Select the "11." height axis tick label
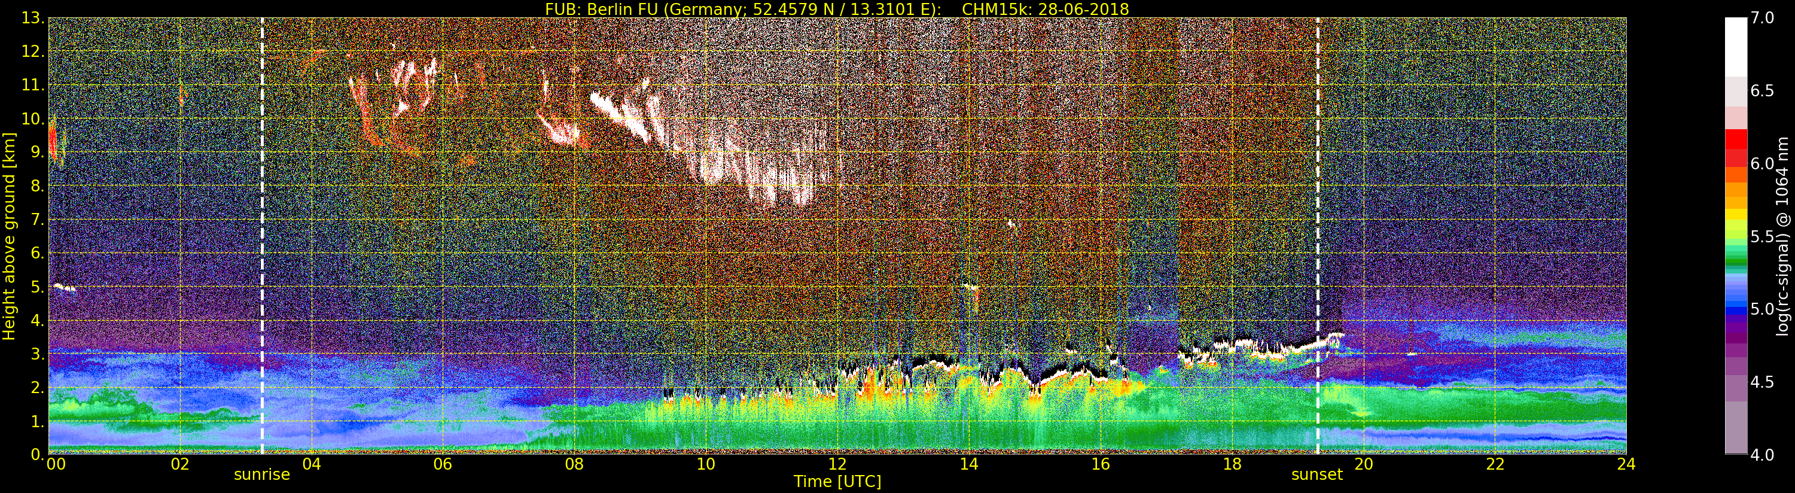The height and width of the screenshot is (493, 1795). tap(33, 85)
